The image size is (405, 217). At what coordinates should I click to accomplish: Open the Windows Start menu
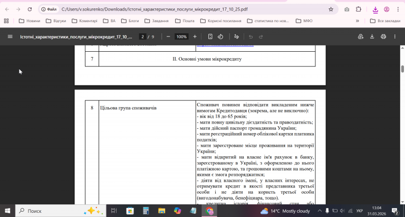pyautogui.click(x=7, y=211)
